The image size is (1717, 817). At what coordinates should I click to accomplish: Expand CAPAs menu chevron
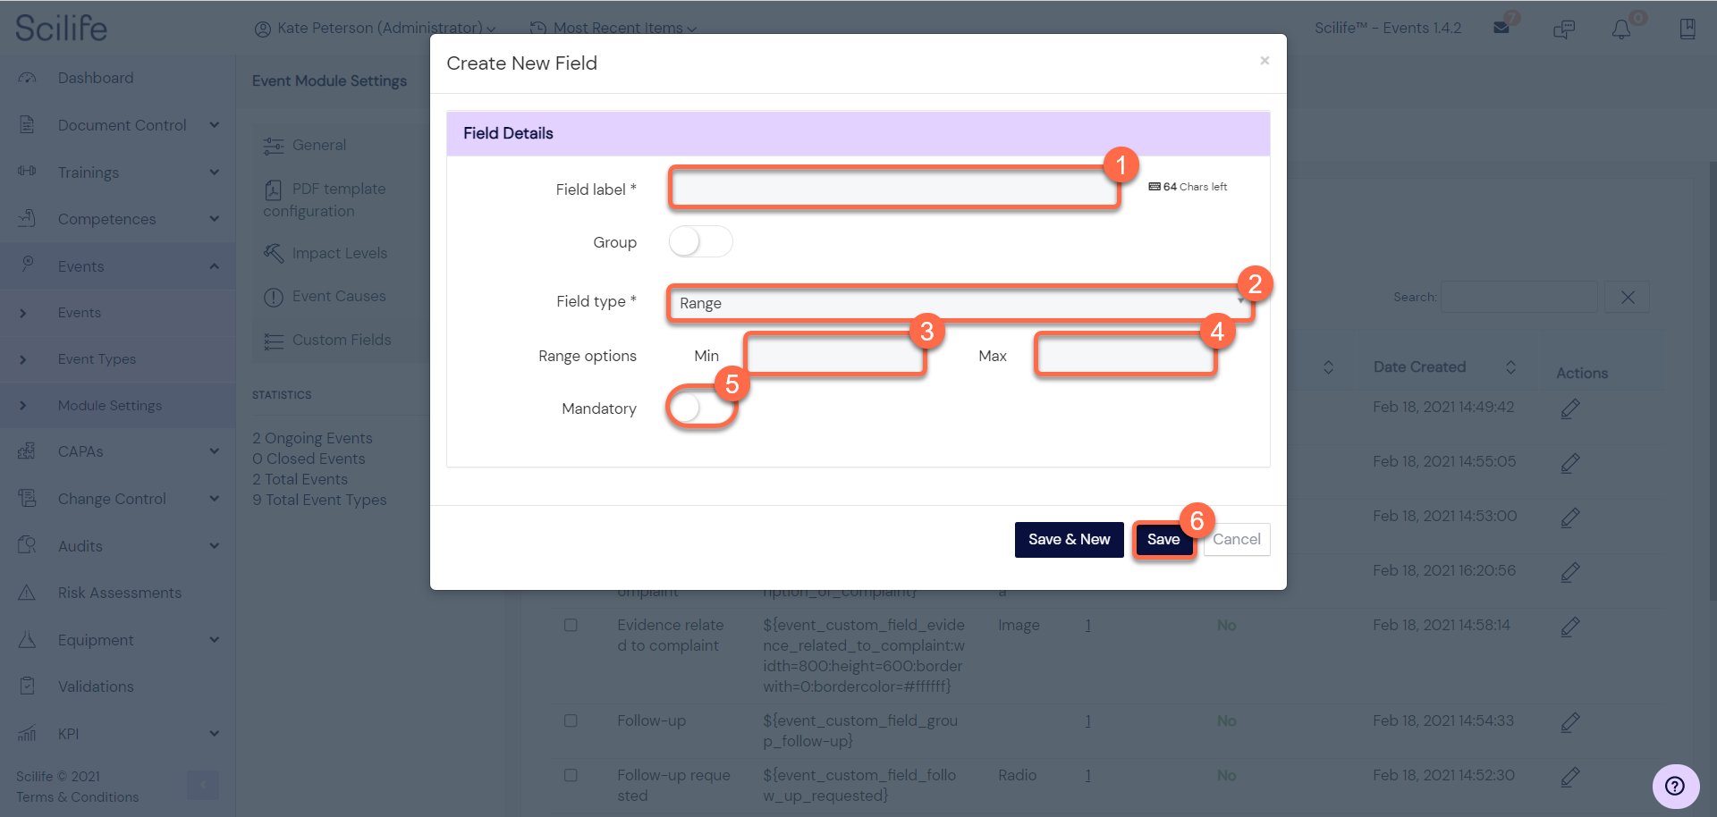click(x=215, y=451)
